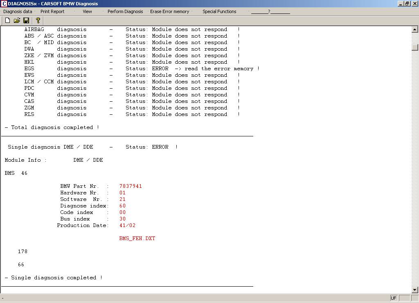Click the LCM / CCM diagnosis line
Screen dimensions: 419x303
[132, 82]
